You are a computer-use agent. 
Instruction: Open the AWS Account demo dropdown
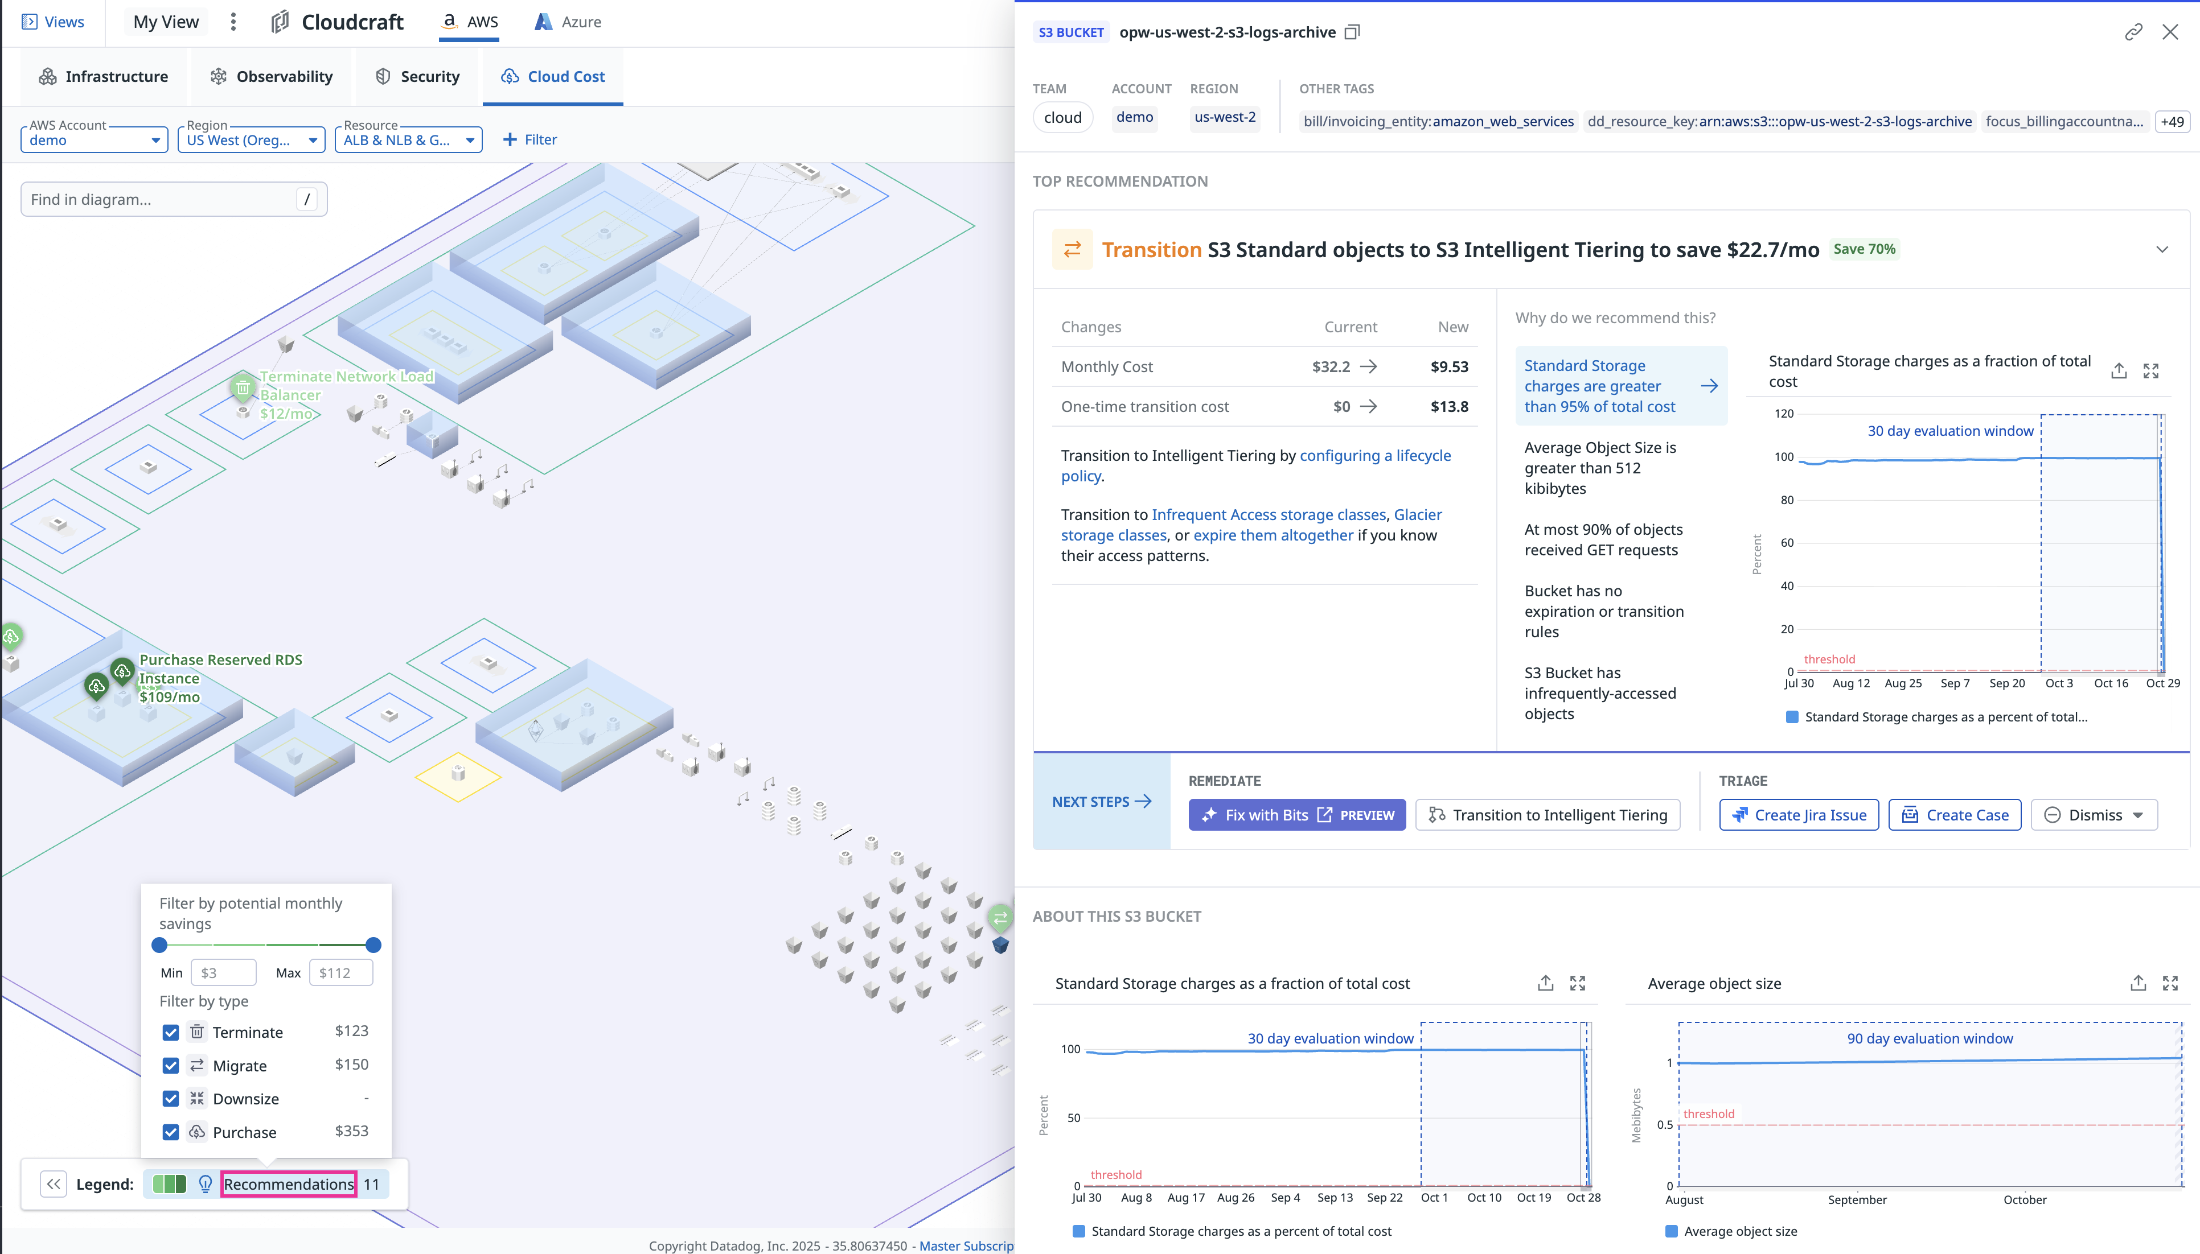[94, 139]
